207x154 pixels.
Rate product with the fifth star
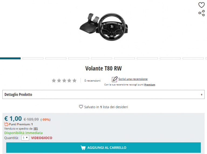coord(74,80)
